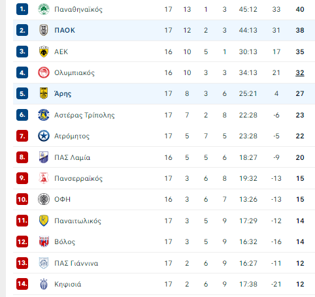
Task: Open the Πανσερραϊκός team link
Action: click(78, 178)
